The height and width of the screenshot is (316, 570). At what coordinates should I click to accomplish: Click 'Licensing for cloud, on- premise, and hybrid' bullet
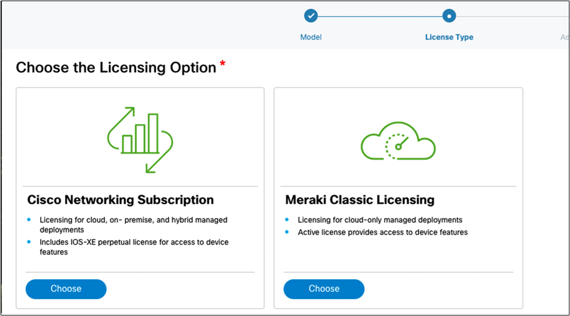point(133,224)
